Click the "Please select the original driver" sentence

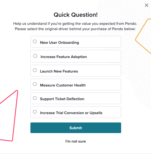[75, 29]
